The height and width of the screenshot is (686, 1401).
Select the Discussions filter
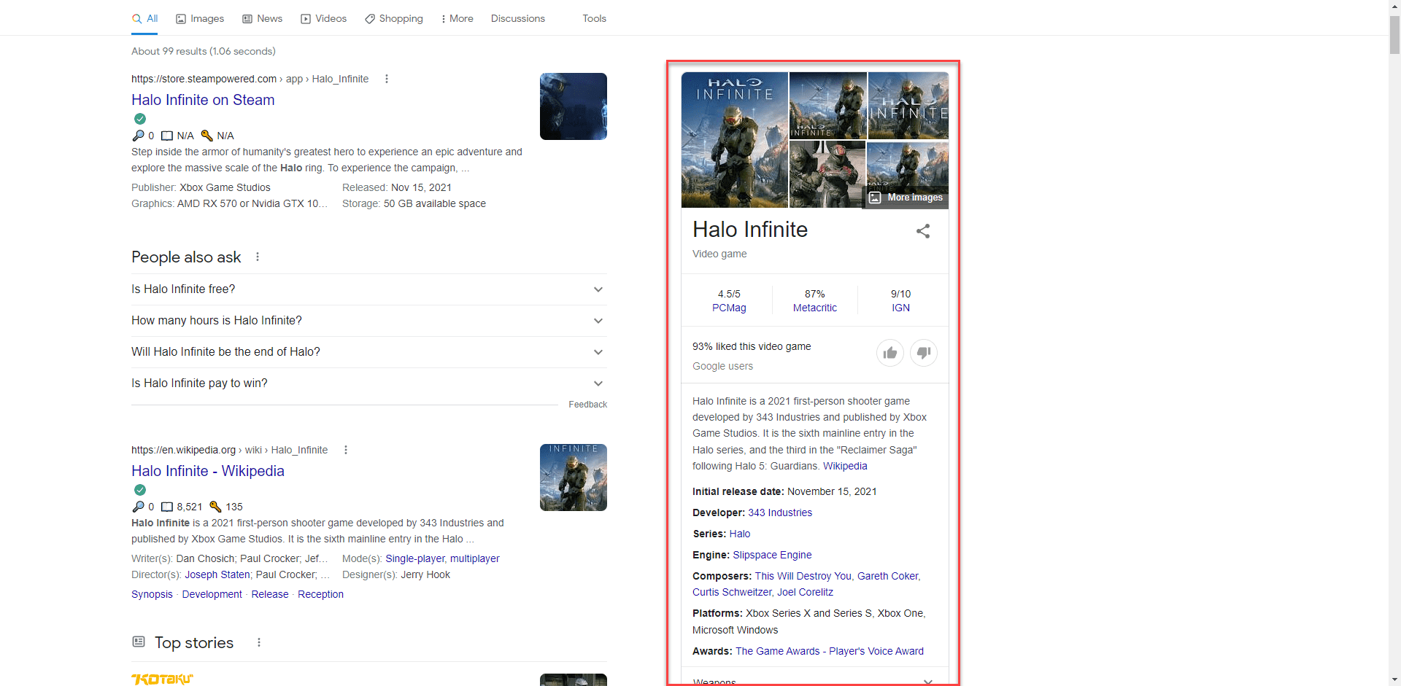pyautogui.click(x=517, y=18)
